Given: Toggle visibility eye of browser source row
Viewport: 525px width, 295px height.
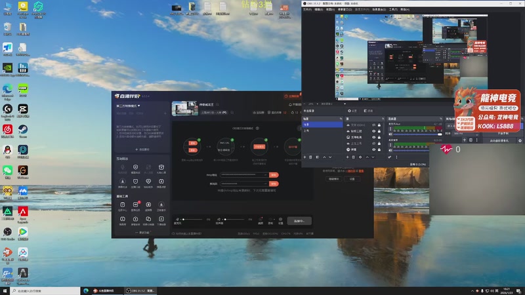Looking at the screenshot, I should (373, 149).
